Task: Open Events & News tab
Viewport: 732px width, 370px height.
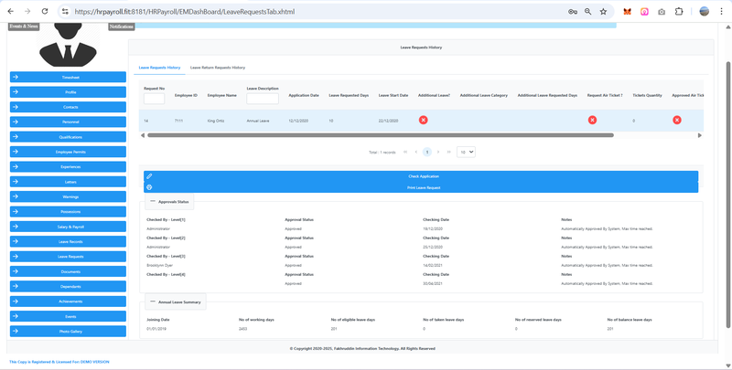Action: click(x=24, y=26)
